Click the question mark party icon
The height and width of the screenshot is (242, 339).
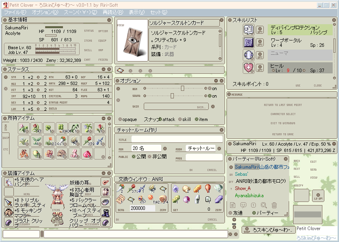point(253,205)
